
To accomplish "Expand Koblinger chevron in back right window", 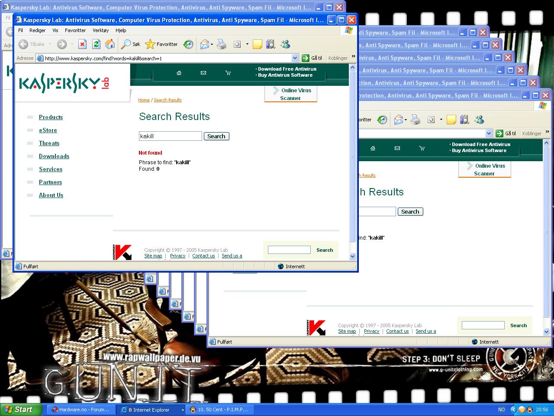I will (x=547, y=132).
